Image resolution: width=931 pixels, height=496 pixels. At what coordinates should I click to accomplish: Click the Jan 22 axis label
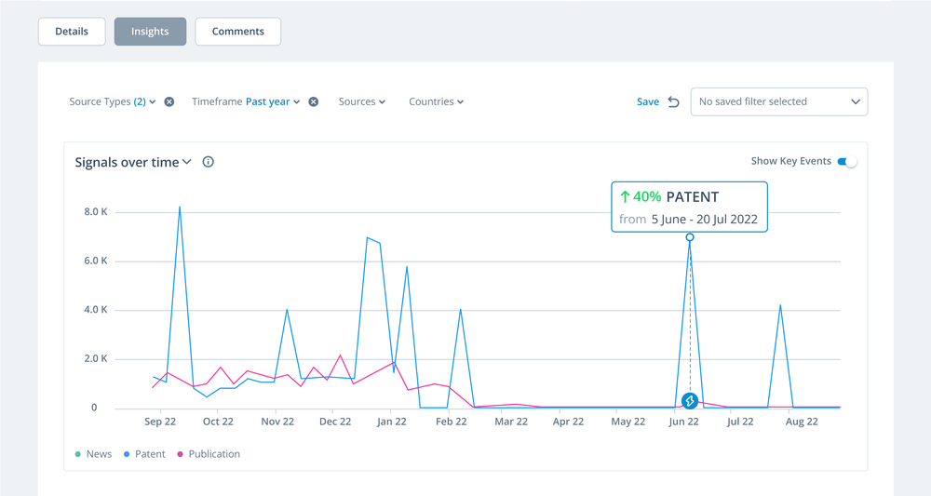392,422
